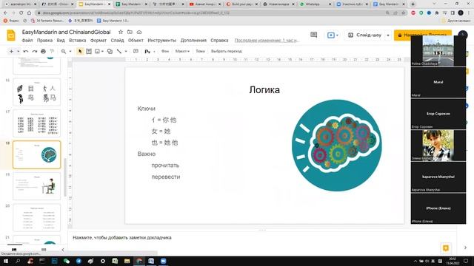Screen dimensions: 474x266
Task: Open the last edit history link
Action: pyautogui.click(x=267, y=40)
